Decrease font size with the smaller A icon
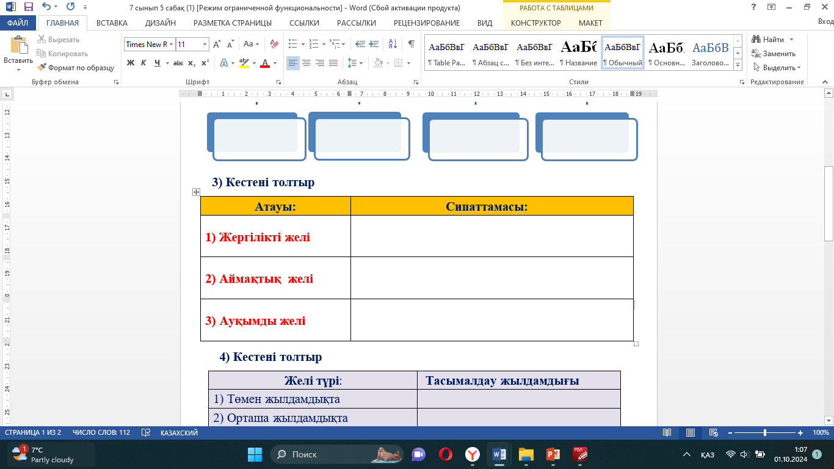 coord(230,45)
